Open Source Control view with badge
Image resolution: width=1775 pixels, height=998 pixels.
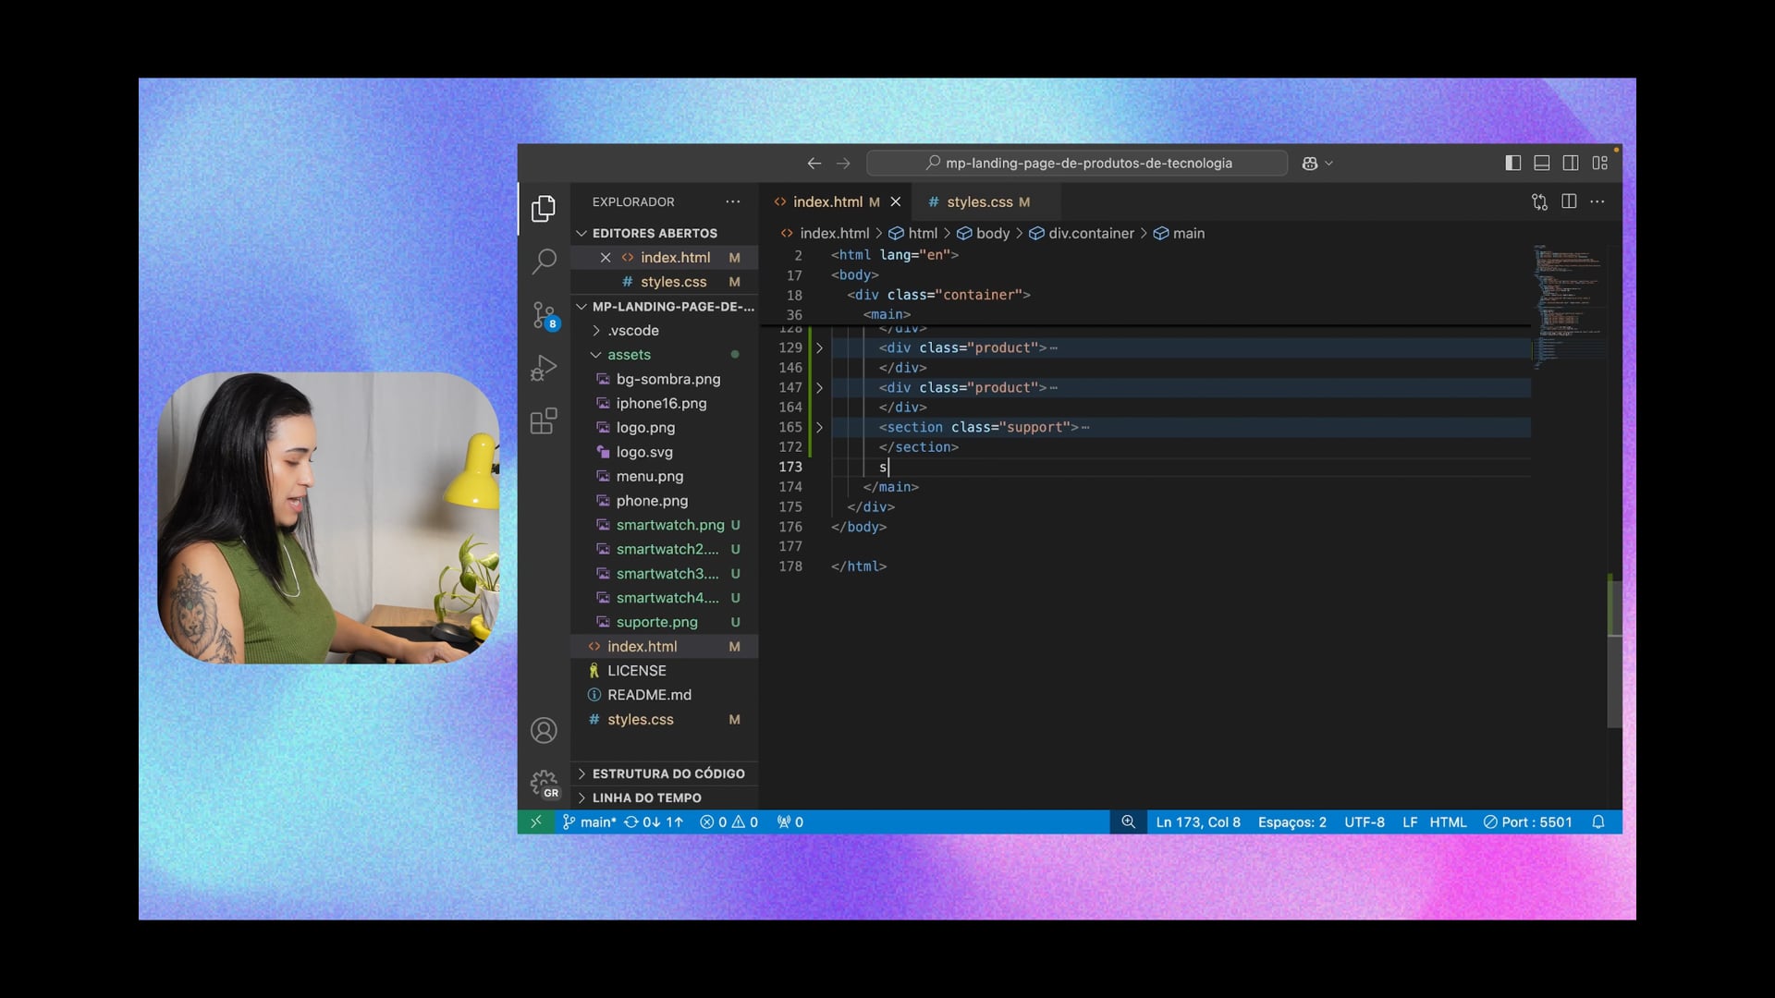click(544, 315)
